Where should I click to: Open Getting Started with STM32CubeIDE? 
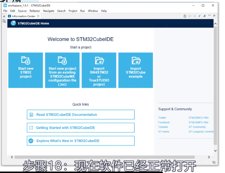point(81,127)
